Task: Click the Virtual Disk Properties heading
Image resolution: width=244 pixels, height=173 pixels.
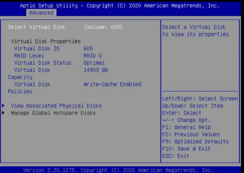Action: 46,41
